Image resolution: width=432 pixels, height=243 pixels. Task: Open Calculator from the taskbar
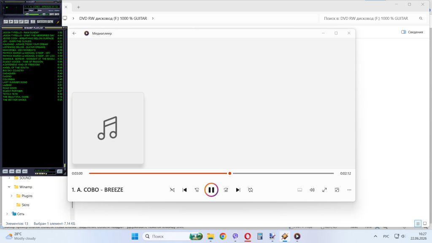pyautogui.click(x=260, y=236)
